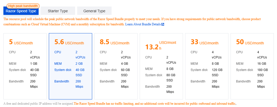277x107 pixels.
Task: Choose the 5 USD/month bundle card
Action: (25, 66)
